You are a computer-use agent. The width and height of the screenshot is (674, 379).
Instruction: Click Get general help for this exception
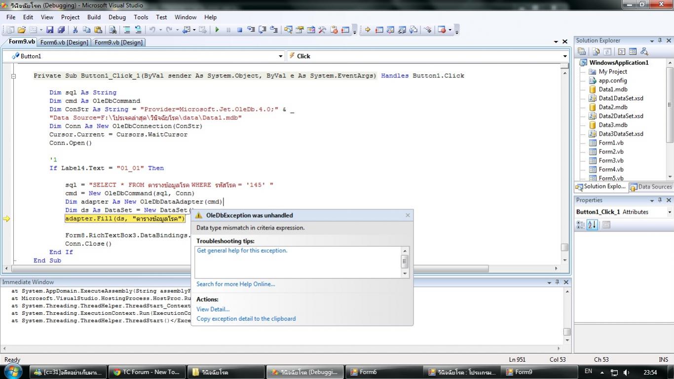[242, 251]
